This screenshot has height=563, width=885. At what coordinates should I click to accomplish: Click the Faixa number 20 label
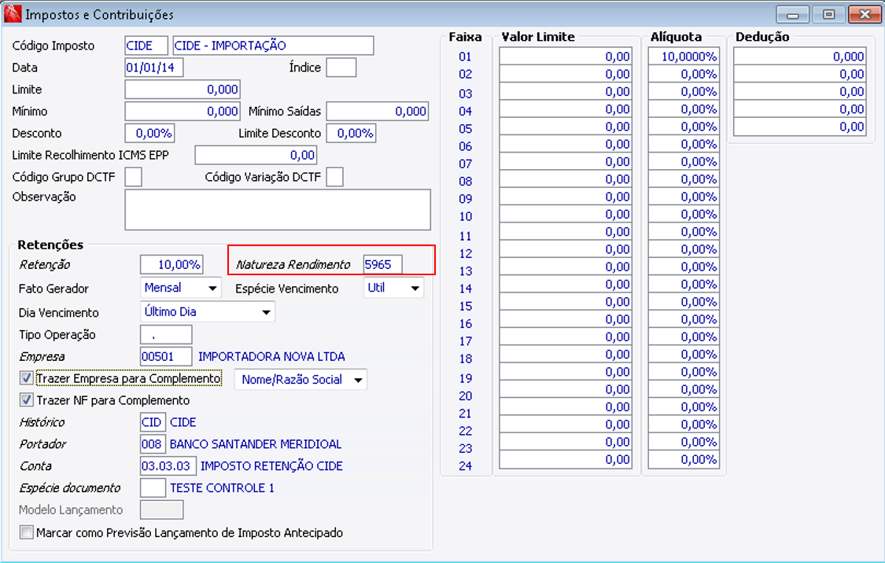465,396
